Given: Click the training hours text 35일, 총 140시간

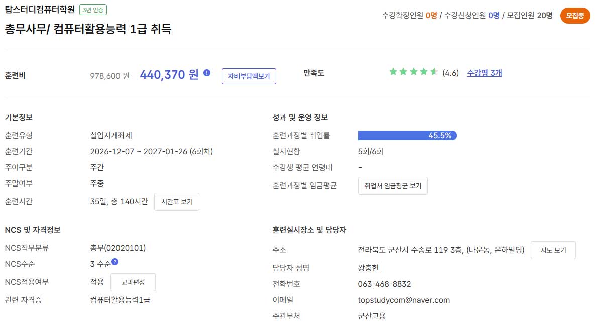Looking at the screenshot, I should tap(119, 201).
